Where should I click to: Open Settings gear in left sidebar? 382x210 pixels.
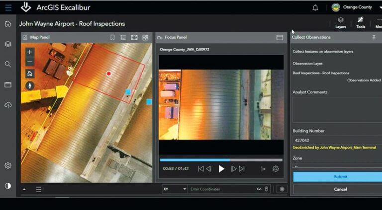pos(8,165)
